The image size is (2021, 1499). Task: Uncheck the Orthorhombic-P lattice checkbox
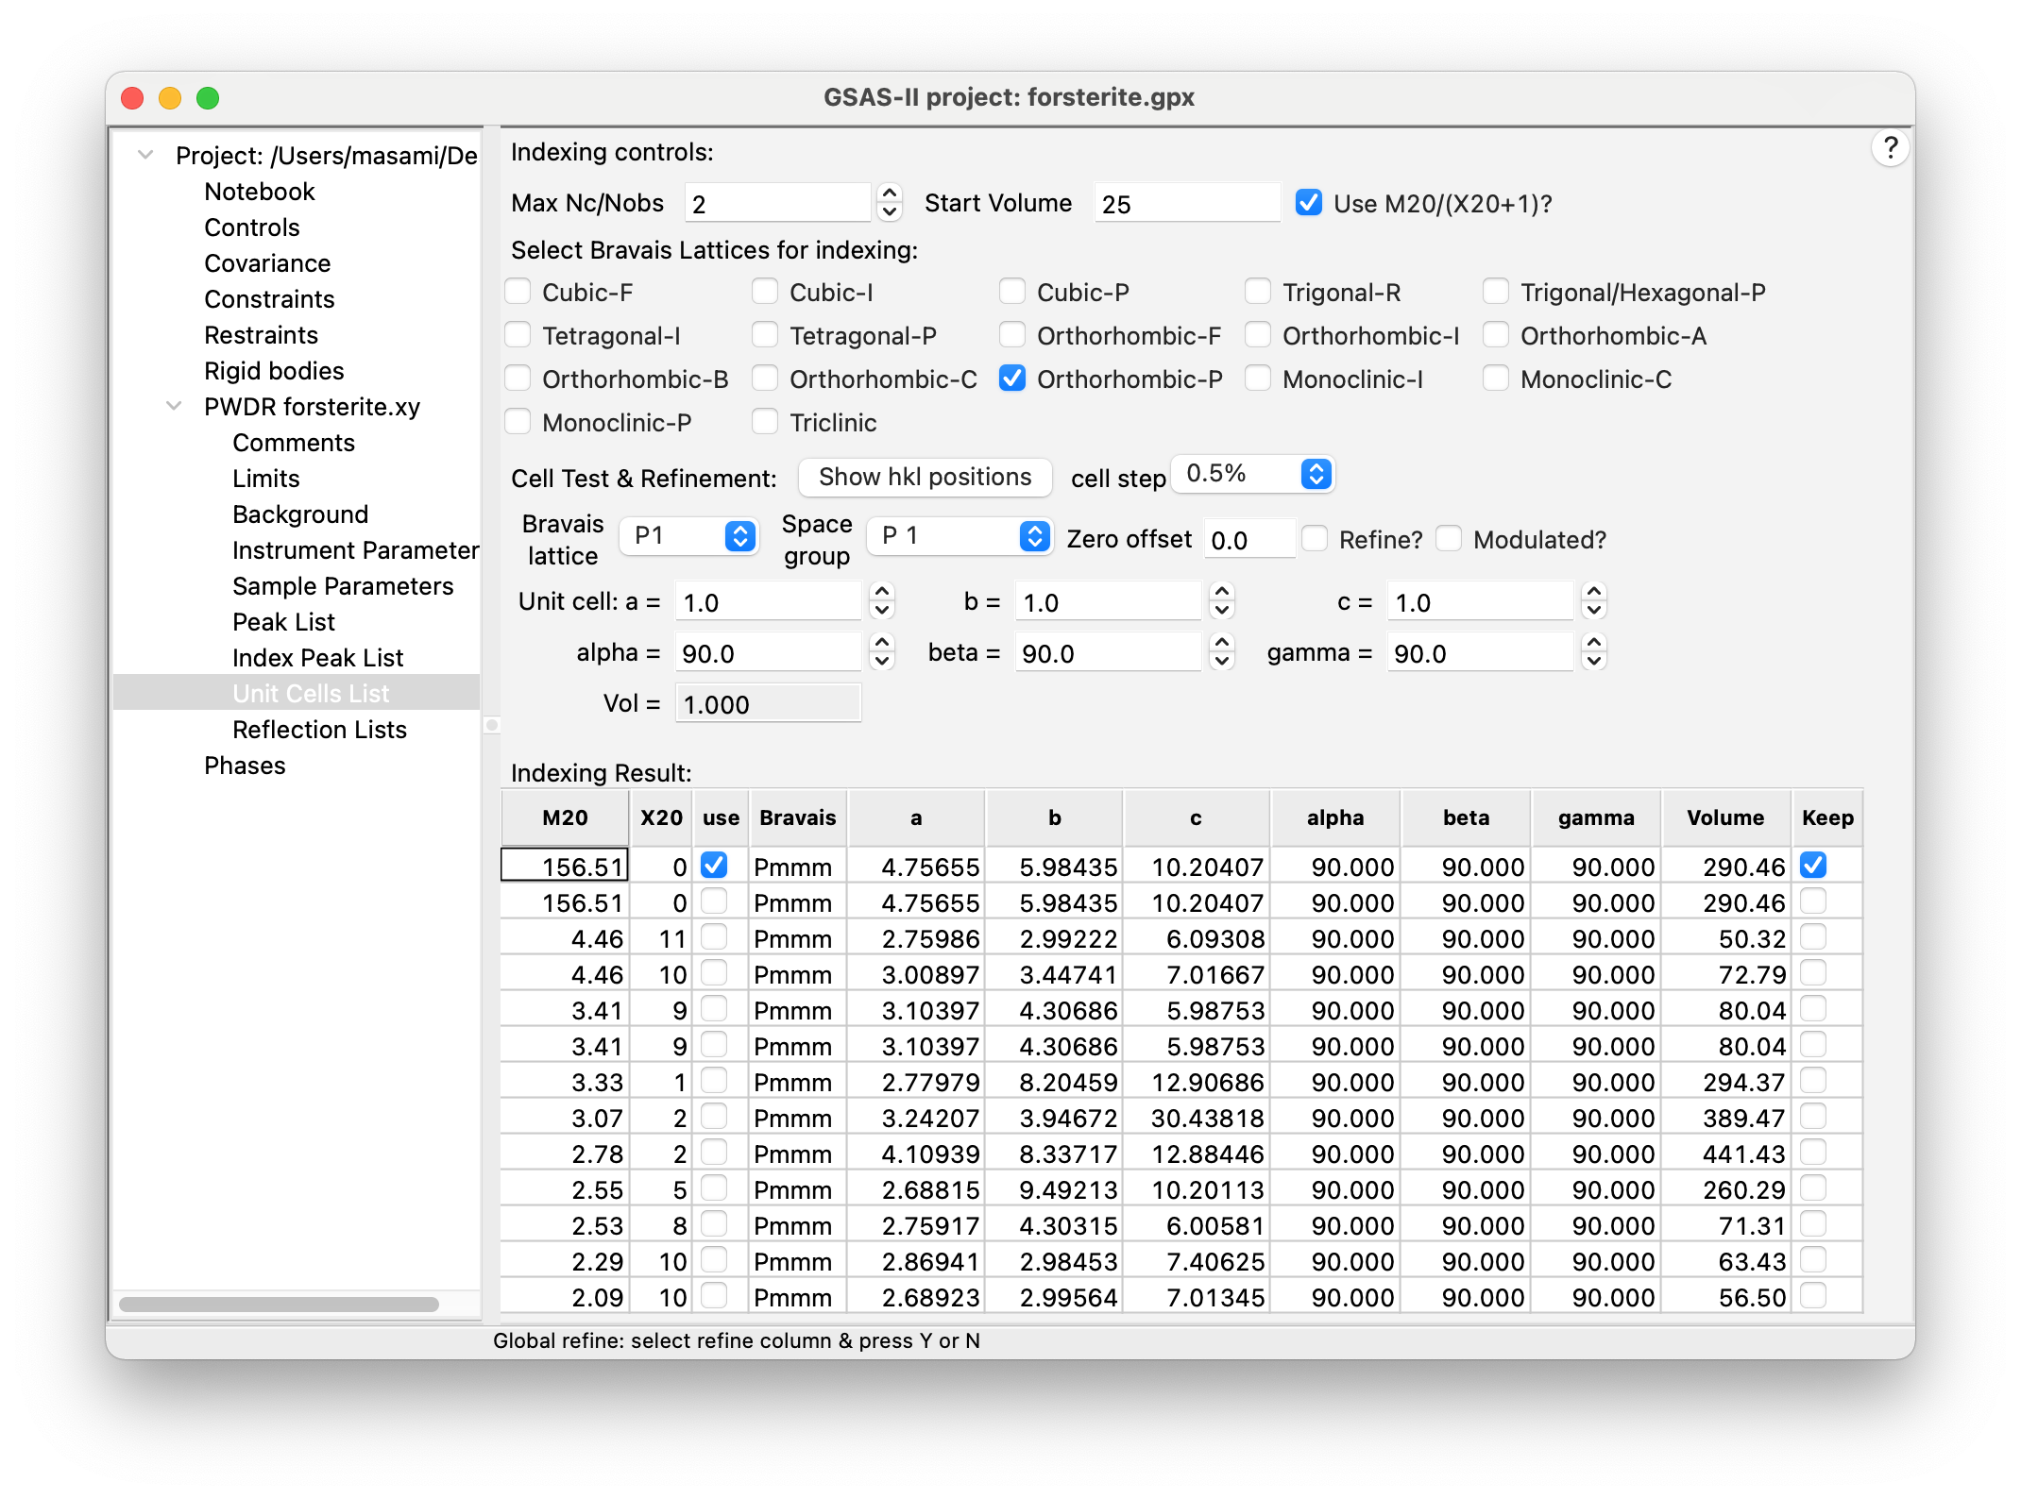1012,379
